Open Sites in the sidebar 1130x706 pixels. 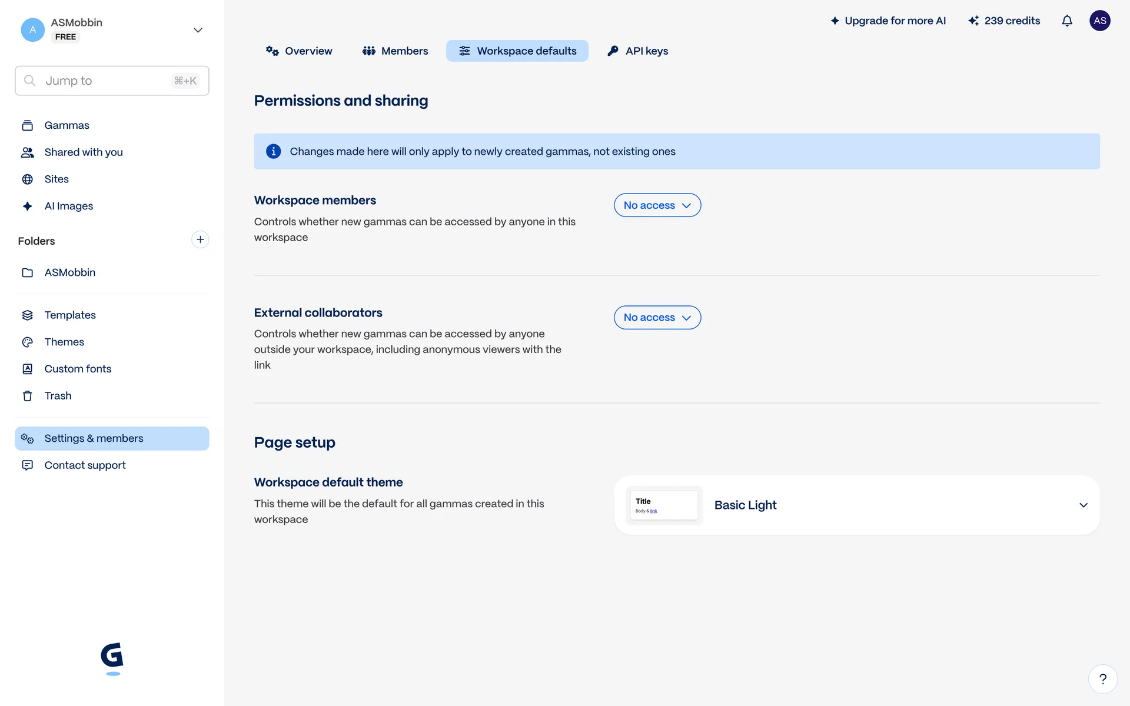56,179
